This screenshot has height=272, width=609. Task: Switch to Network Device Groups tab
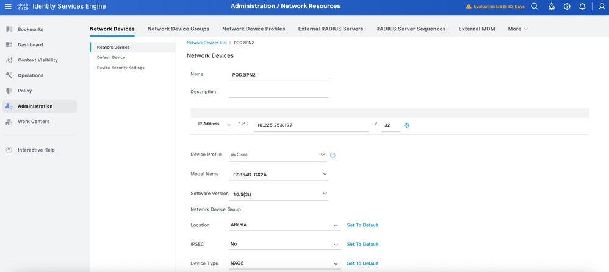coord(178,29)
